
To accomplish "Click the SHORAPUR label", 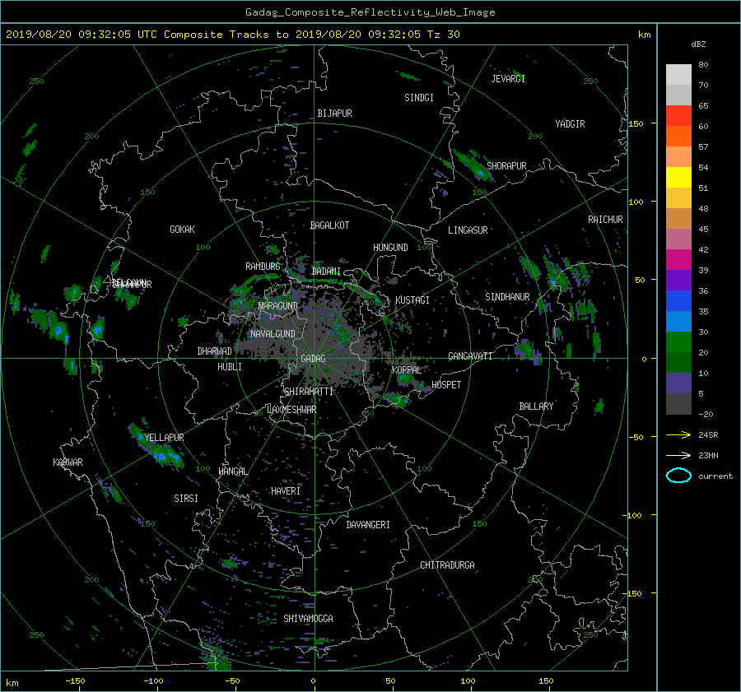I will click(x=506, y=165).
